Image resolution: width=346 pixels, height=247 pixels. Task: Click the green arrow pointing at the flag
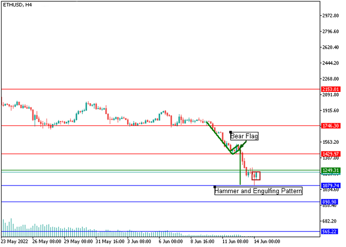243,145
